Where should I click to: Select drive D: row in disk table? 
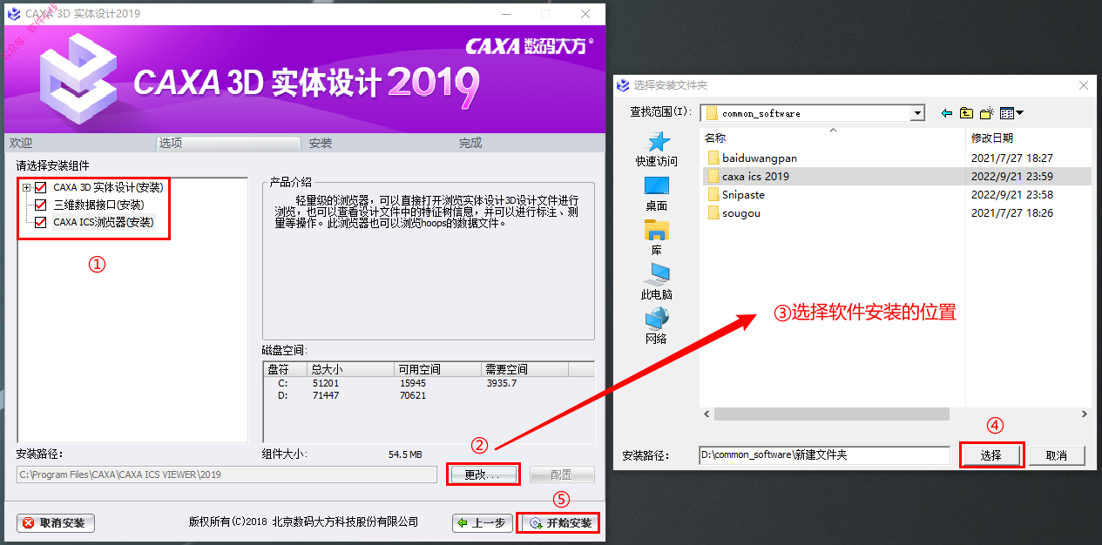(429, 395)
